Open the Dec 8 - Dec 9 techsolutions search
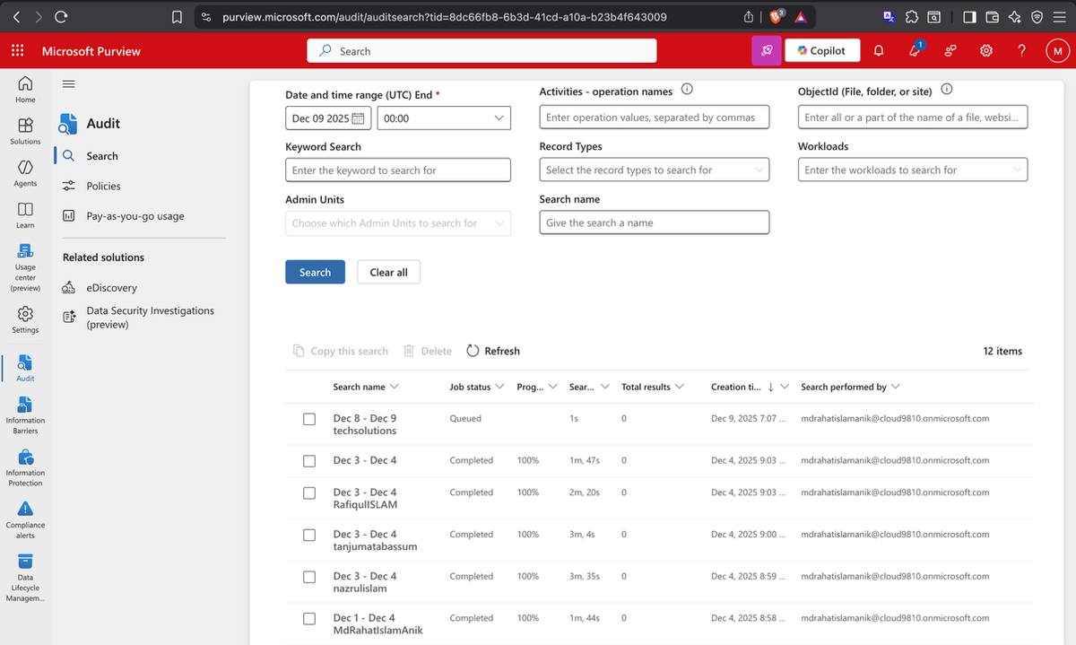Screen dimensions: 1076x645 point(365,424)
